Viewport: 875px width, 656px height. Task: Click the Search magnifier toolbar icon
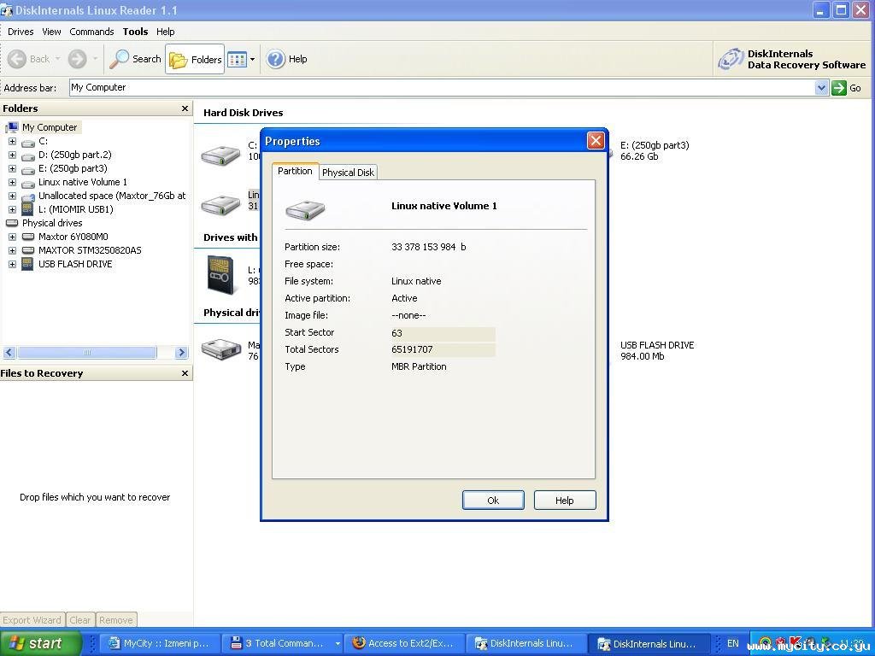(120, 59)
